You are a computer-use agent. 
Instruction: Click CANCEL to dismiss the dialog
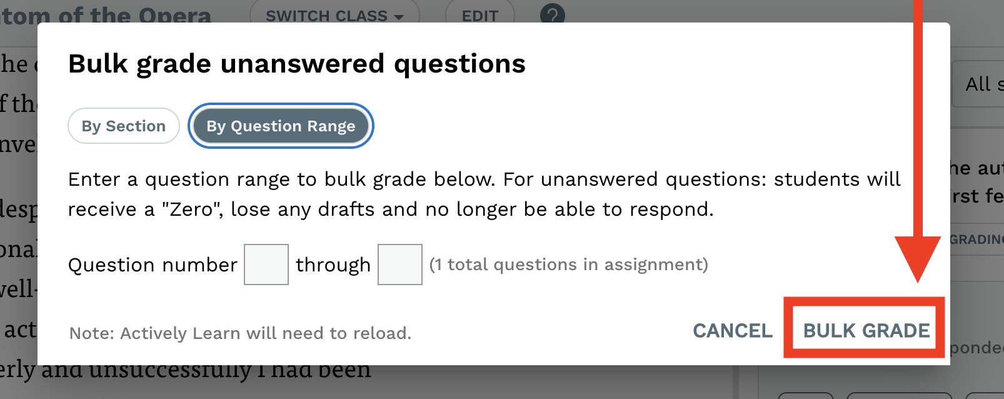(x=733, y=330)
